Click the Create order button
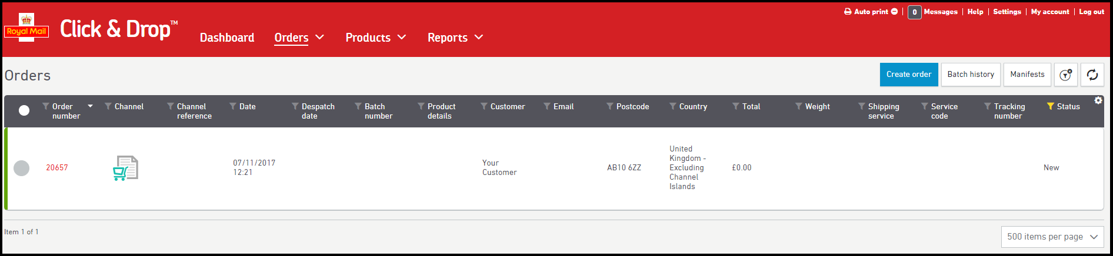This screenshot has height=256, width=1113. coord(908,75)
